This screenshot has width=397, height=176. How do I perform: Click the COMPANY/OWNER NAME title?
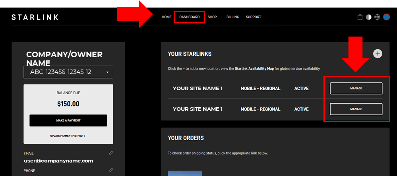pos(64,58)
